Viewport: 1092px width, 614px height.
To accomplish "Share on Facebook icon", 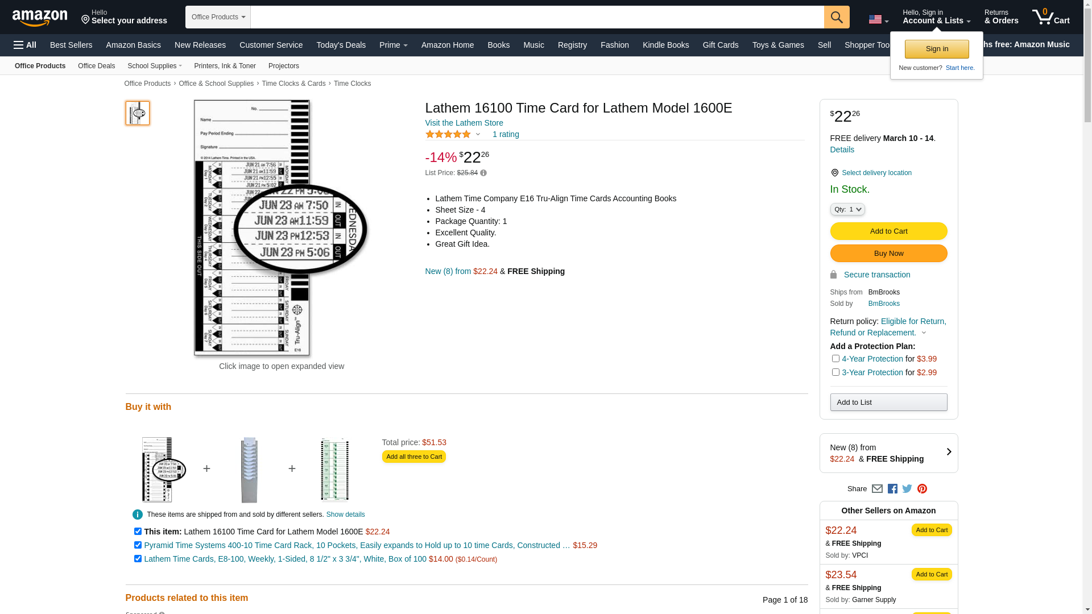I will coord(892,489).
